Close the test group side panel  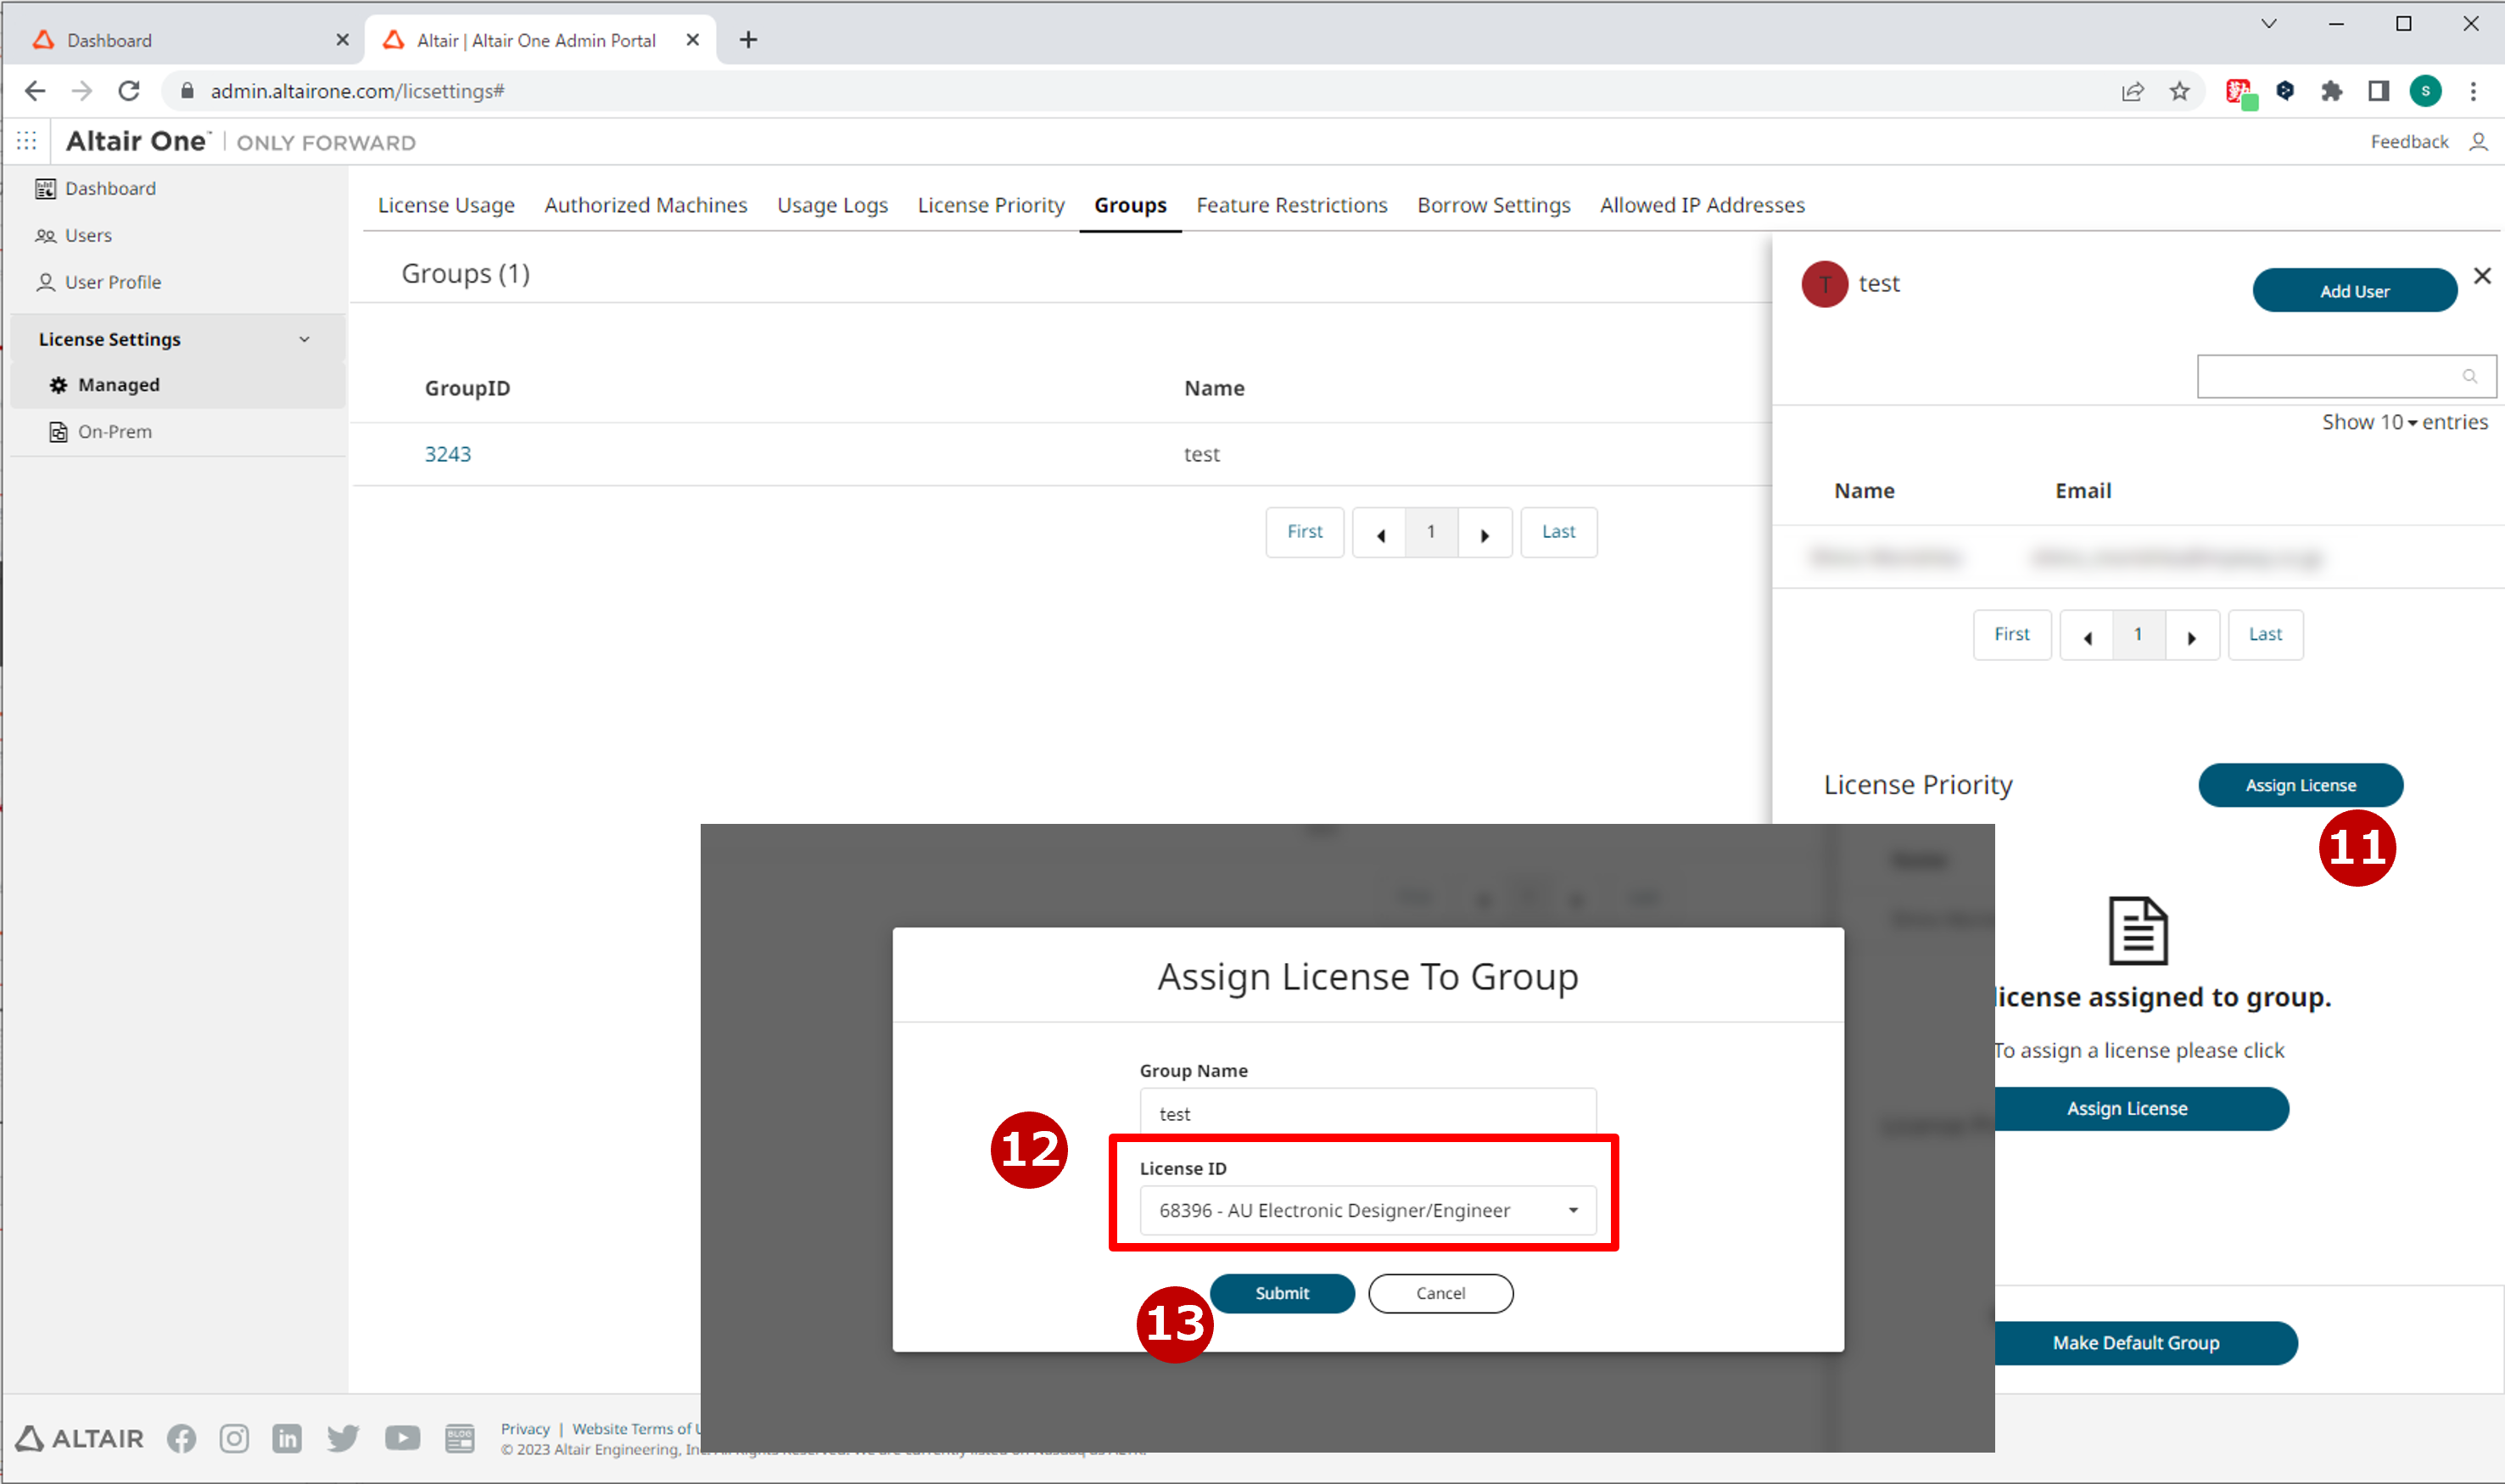click(2482, 276)
